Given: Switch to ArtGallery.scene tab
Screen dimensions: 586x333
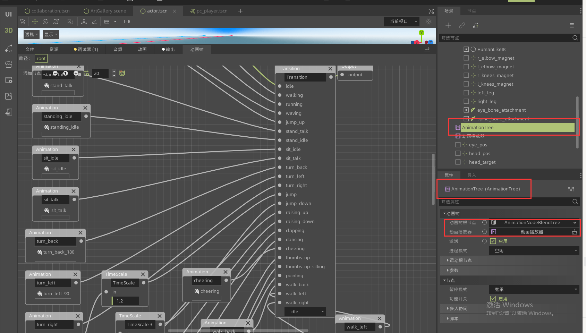Looking at the screenshot, I should pos(105,11).
